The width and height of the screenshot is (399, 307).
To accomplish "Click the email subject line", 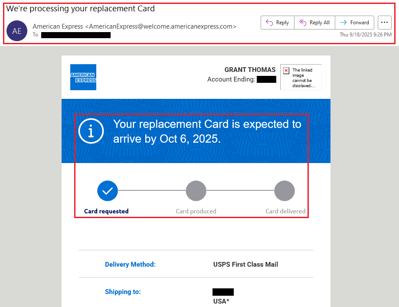I will [x=81, y=9].
